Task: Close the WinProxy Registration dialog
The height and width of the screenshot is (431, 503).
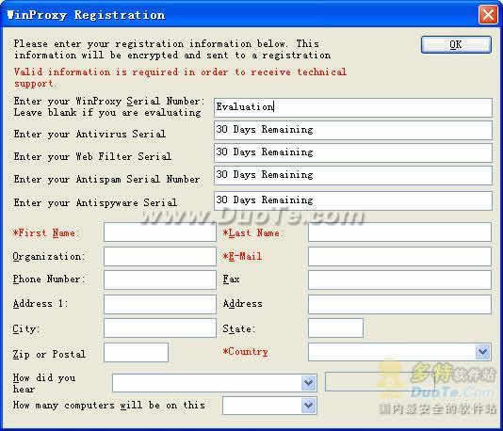Action: (x=488, y=15)
